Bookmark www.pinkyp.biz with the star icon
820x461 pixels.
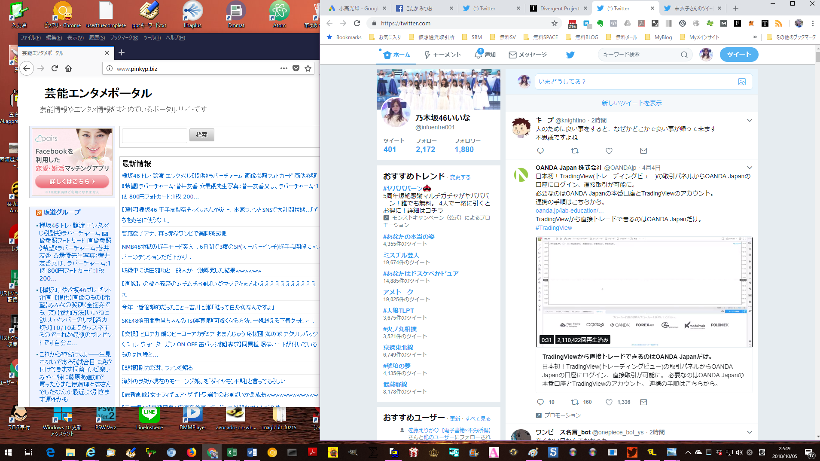307,68
